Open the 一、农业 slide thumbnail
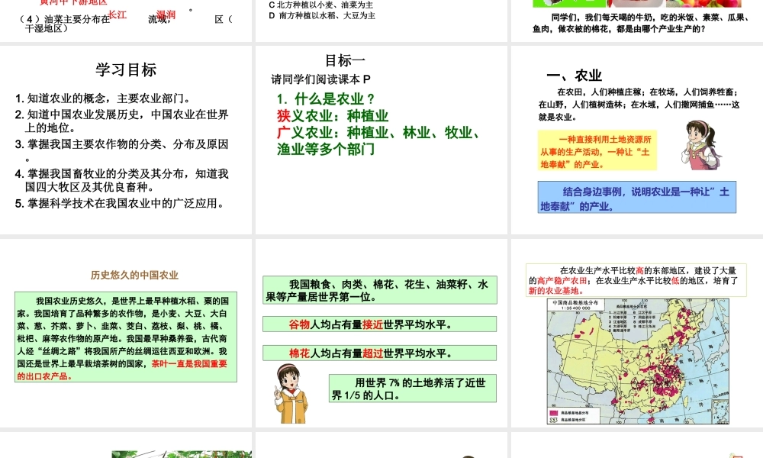 point(637,140)
